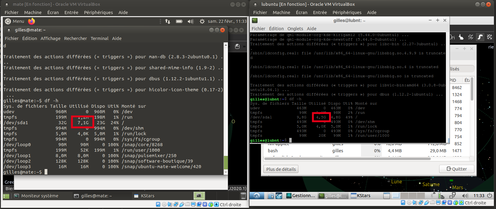This screenshot has height=209, width=496.
Task: Open Firefox from the MATE top panel
Action: (31, 21)
